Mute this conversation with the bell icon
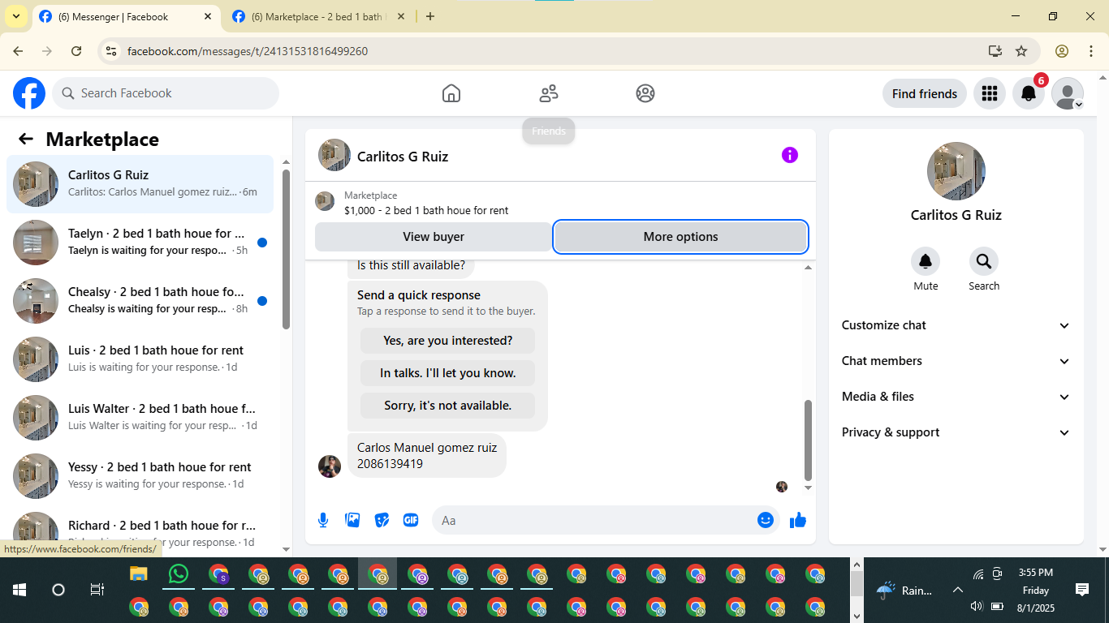1109x623 pixels. pos(926,261)
